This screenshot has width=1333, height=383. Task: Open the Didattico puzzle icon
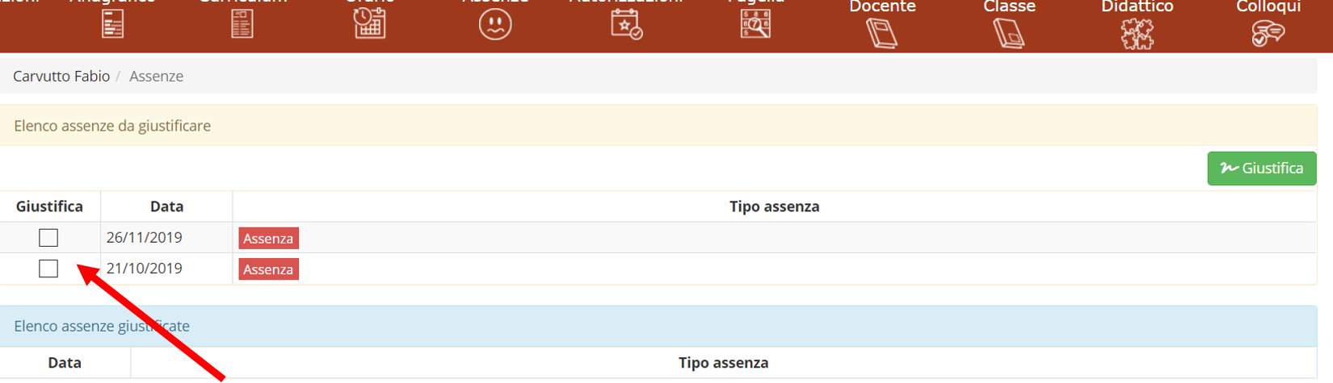pyautogui.click(x=1137, y=34)
